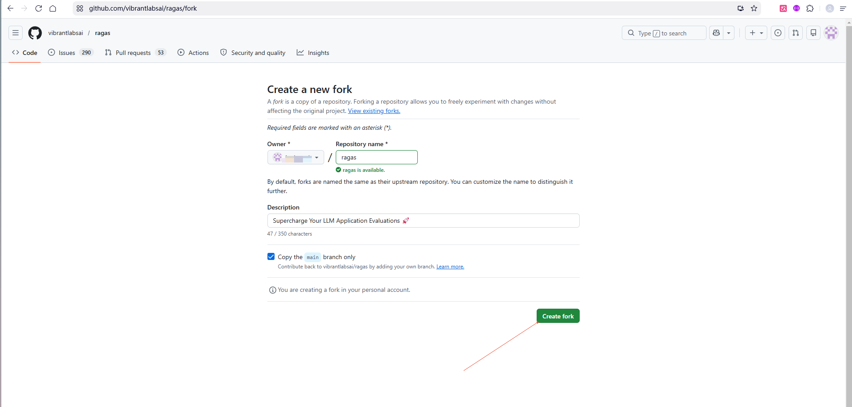The height and width of the screenshot is (407, 852).
Task: Expand the Owner dropdown
Action: pyautogui.click(x=296, y=157)
